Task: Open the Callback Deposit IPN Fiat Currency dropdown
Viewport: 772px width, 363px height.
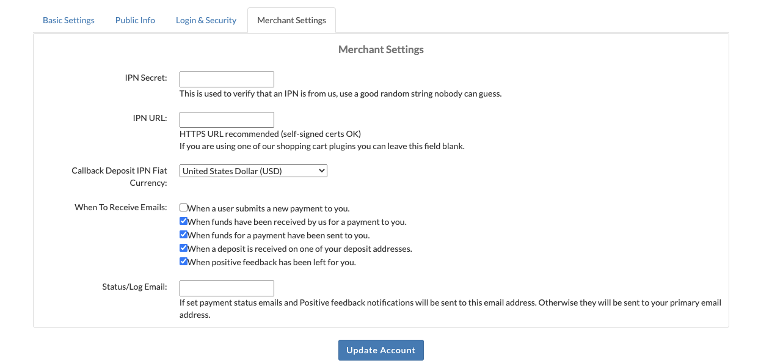Action: point(253,171)
